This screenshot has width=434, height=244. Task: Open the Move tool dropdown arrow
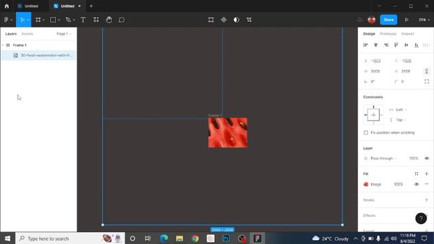point(28,20)
